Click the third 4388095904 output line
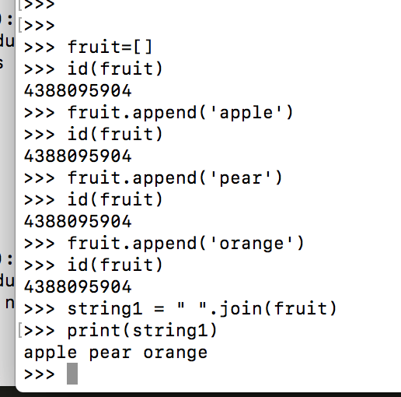The width and height of the screenshot is (401, 397). pos(78,222)
